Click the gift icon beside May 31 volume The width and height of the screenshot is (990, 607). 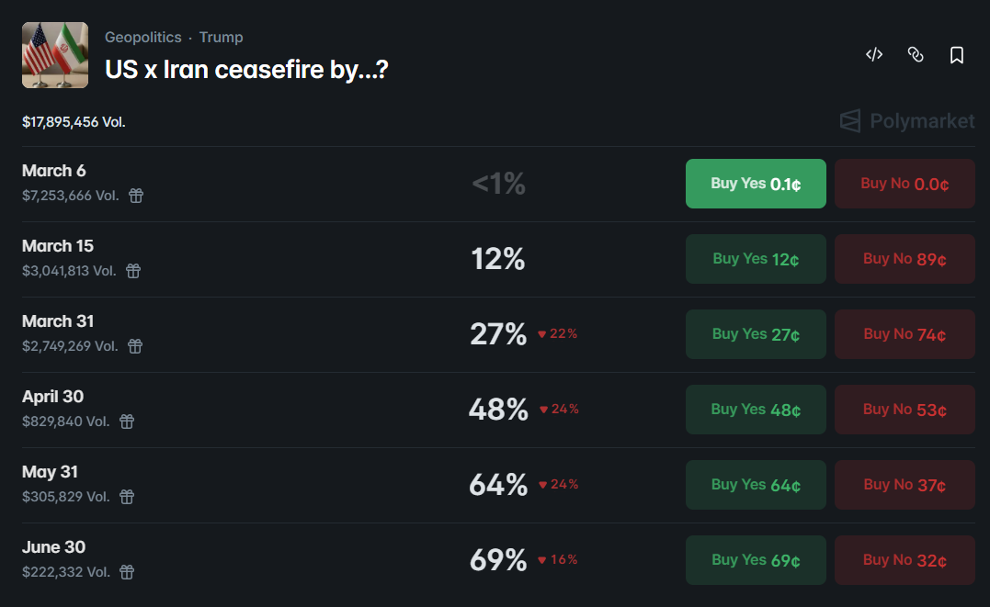(x=126, y=497)
